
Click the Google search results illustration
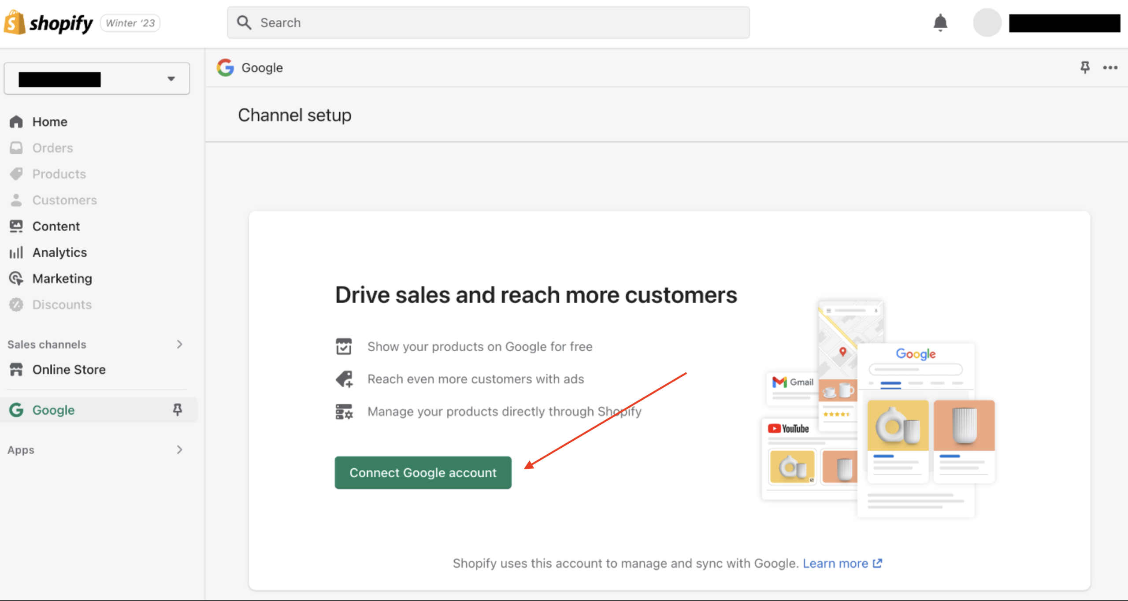tap(916, 430)
